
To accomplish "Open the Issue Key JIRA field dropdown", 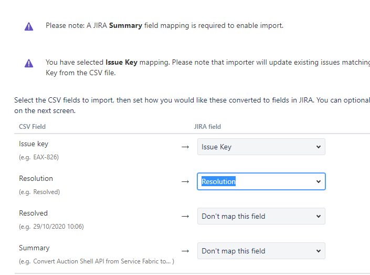I will click(261, 147).
